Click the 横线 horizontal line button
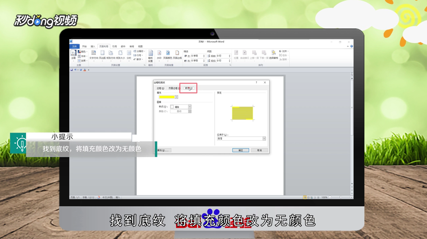The width and height of the screenshot is (427, 239). point(163,150)
